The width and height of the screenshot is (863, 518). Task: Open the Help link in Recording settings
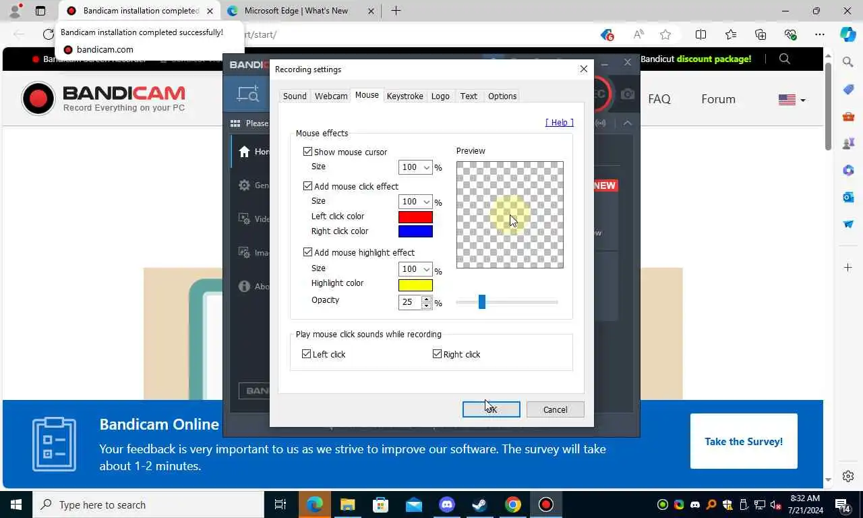tap(560, 122)
